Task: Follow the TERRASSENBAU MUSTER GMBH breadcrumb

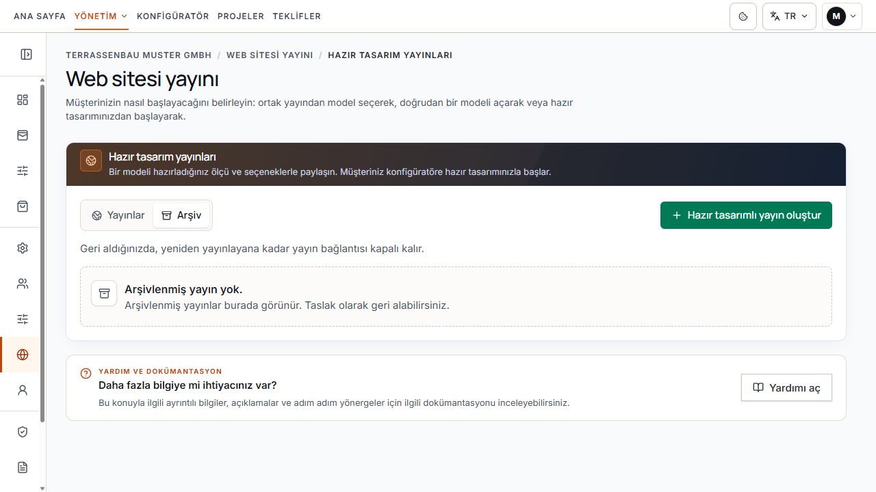Action: [x=139, y=55]
